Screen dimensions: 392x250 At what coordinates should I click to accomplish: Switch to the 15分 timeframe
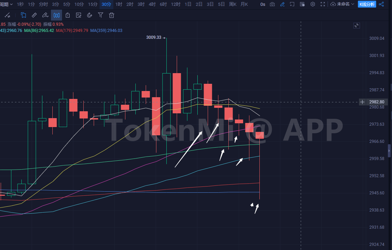[x=93, y=4]
